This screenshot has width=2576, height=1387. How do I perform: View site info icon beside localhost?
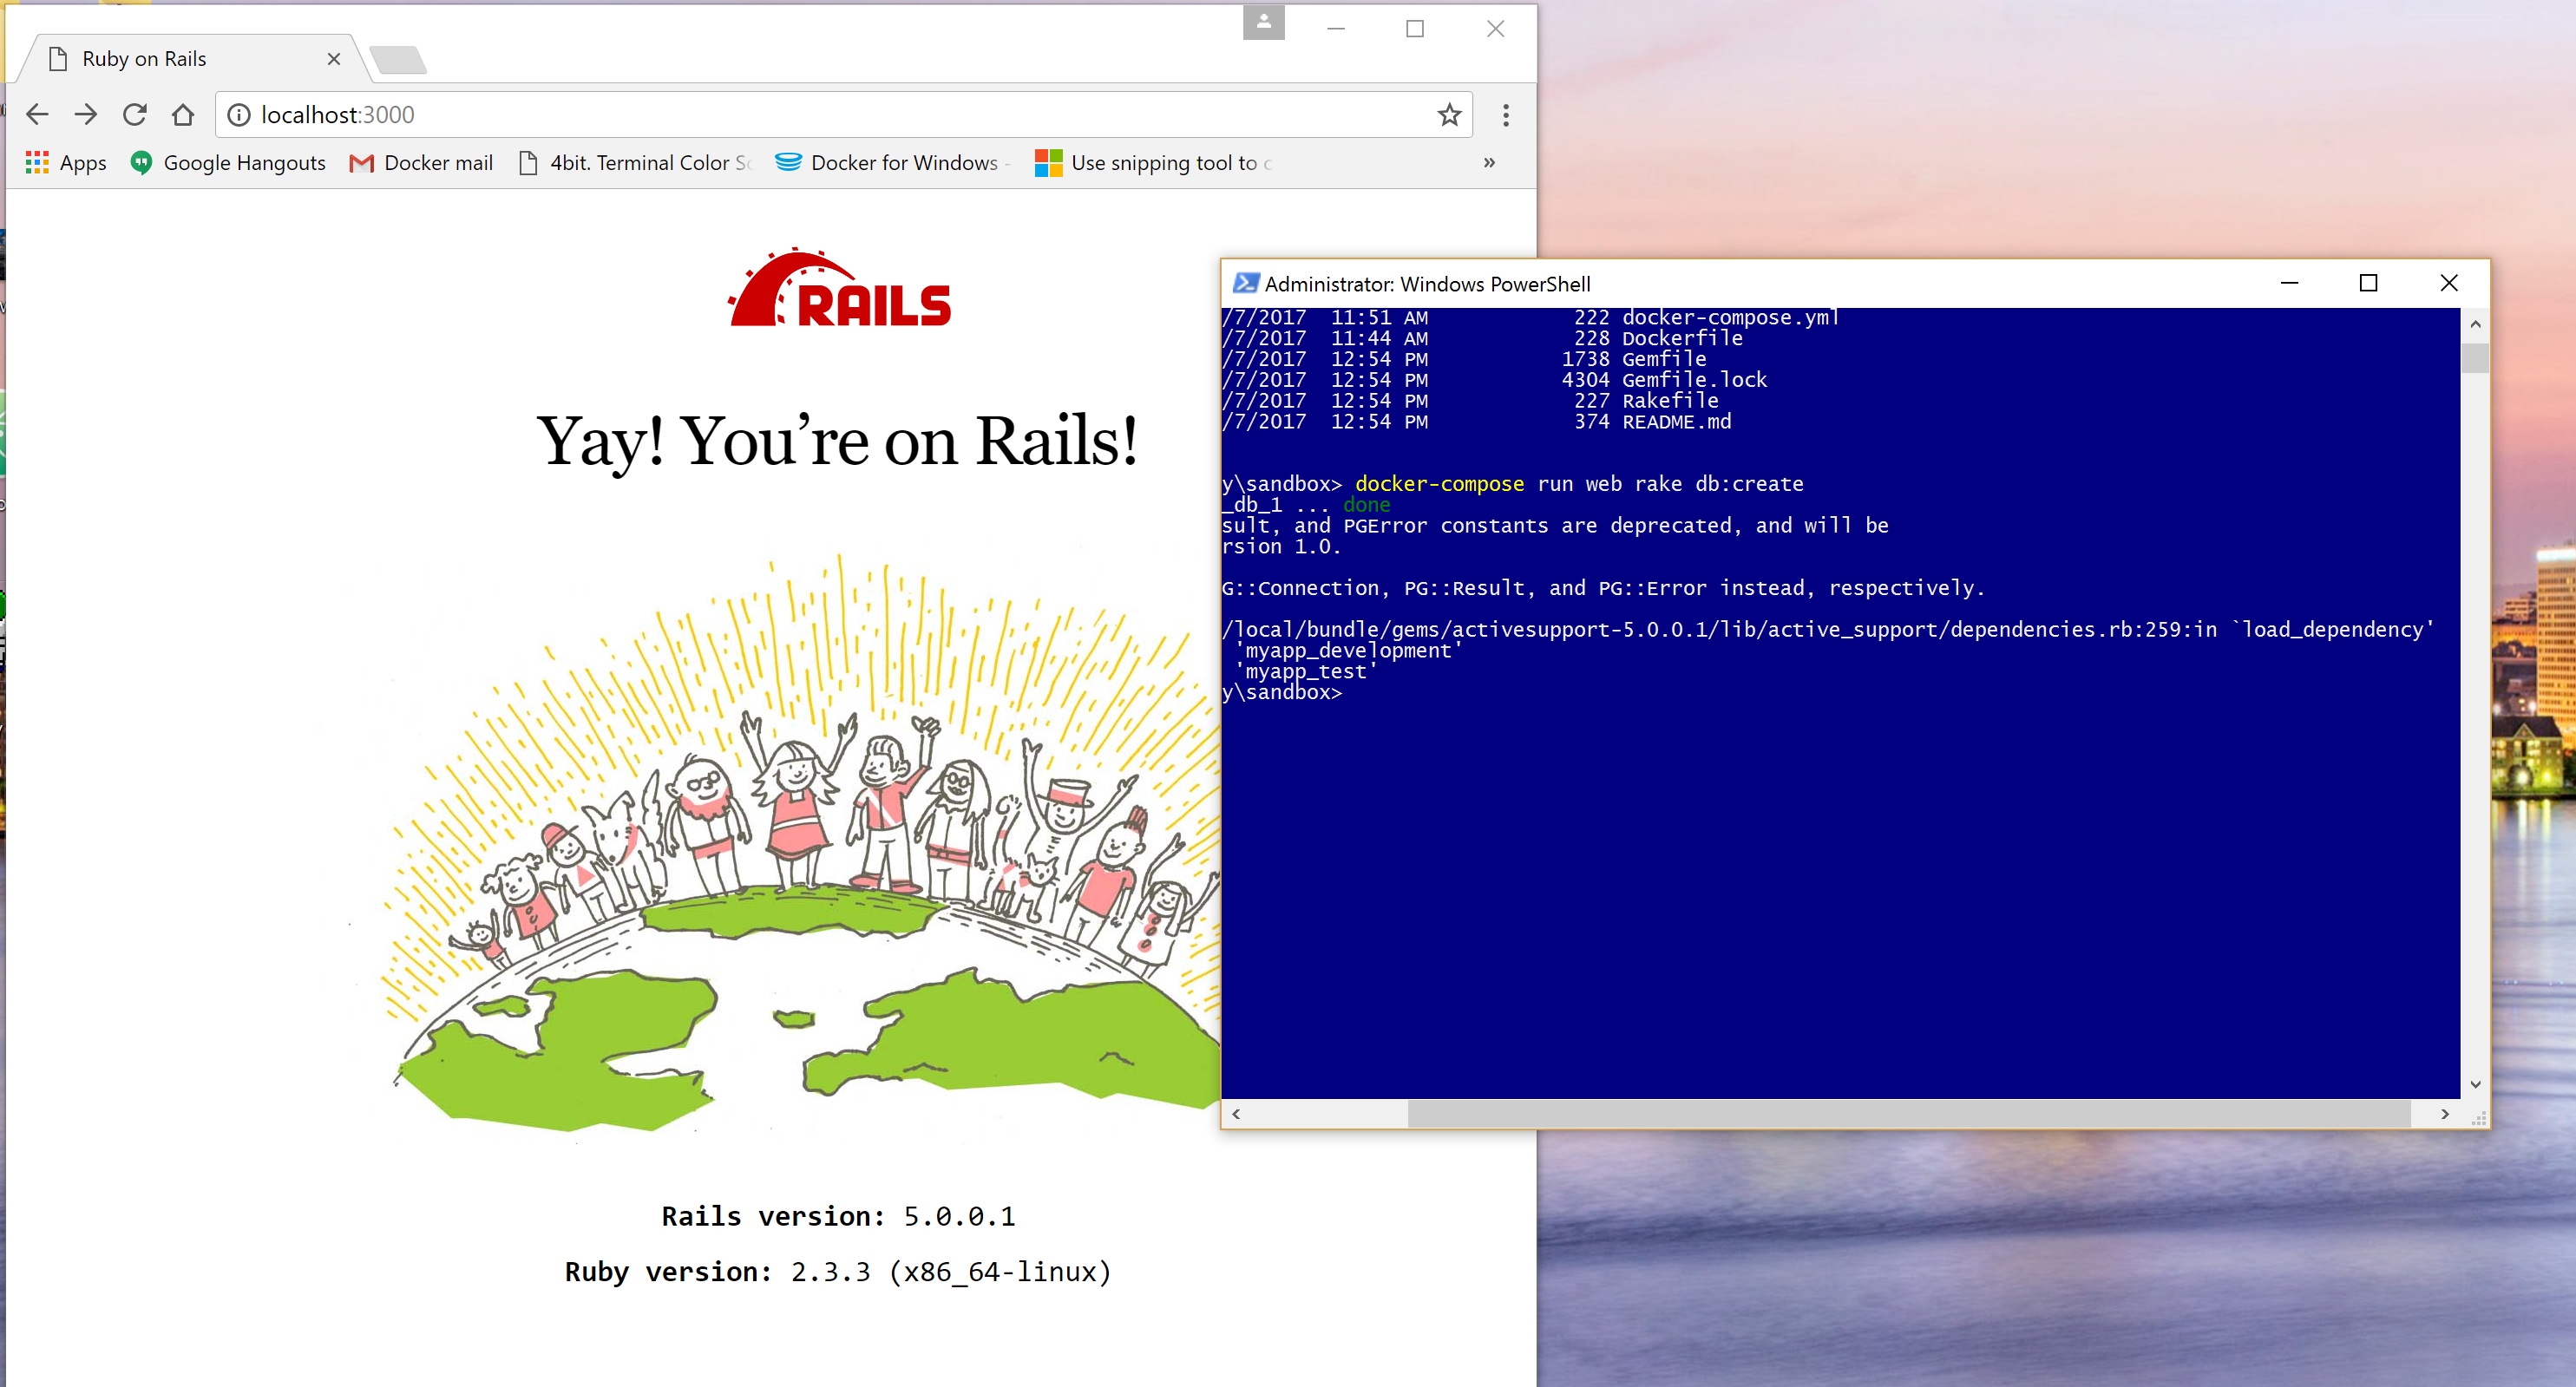(239, 115)
